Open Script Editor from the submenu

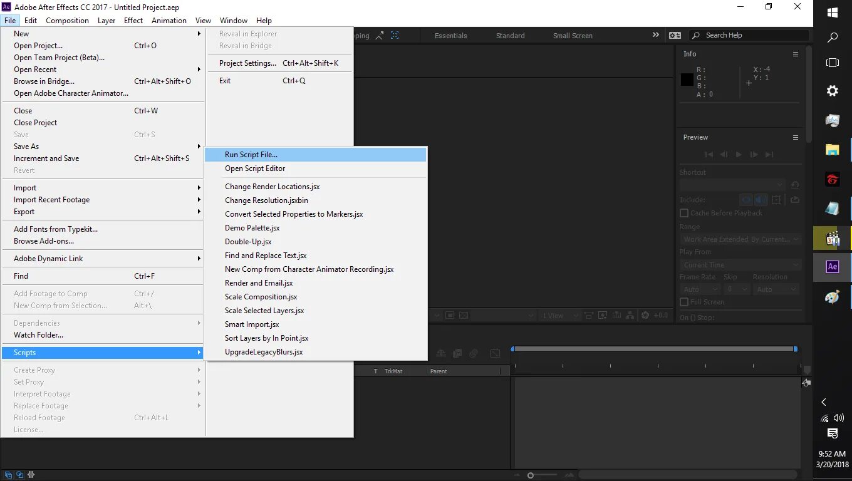point(315,168)
